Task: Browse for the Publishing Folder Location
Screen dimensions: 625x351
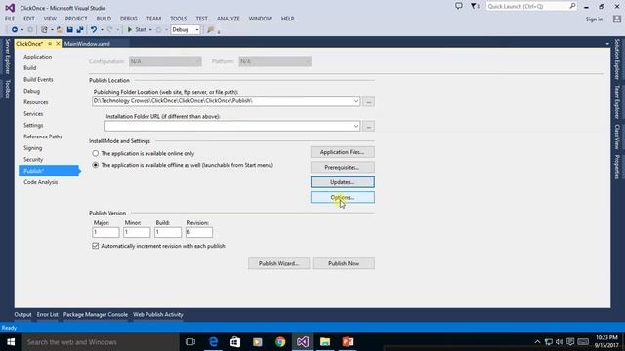Action: 369,101
